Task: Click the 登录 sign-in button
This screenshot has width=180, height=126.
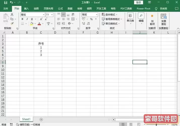Action: (139, 3)
